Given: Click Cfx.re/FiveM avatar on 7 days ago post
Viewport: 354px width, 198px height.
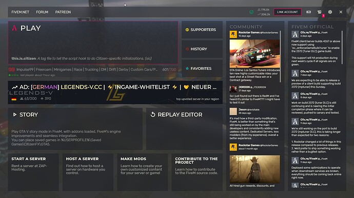Looking at the screenshot, I should 295,73.
